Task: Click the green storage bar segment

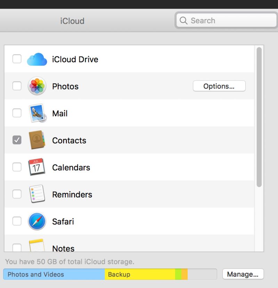Action: (x=178, y=274)
